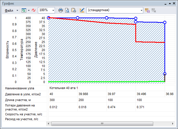178x129 pixels.
Task: Click the edit graph pencil icon
Action: tap(82, 10)
